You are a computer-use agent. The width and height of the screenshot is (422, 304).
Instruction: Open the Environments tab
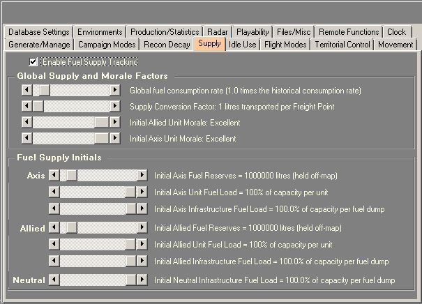pos(99,32)
